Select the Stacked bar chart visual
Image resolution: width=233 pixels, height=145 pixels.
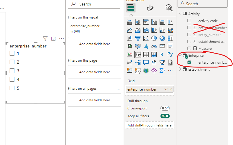pyautogui.click(x=130, y=22)
